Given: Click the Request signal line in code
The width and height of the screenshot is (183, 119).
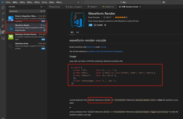Looking at the screenshot, I should point(95,76).
